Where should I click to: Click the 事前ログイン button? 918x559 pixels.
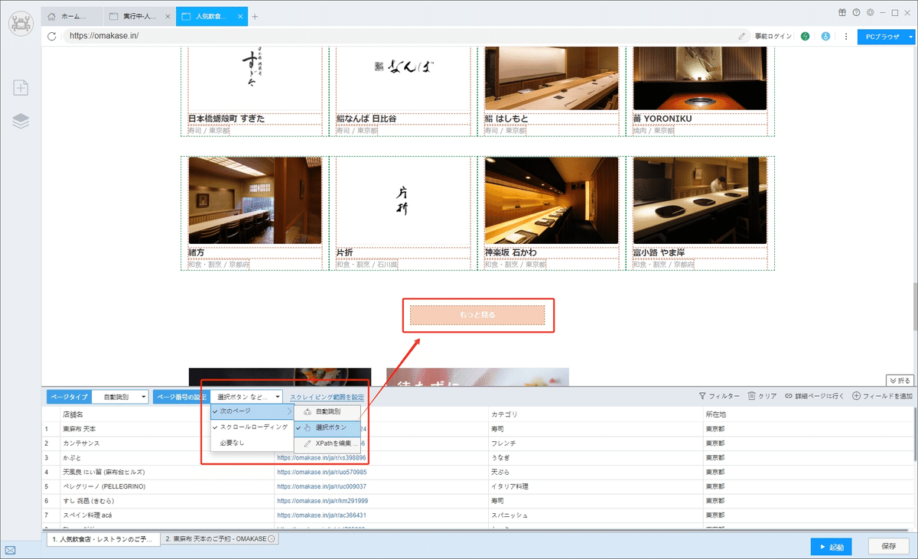click(x=773, y=36)
